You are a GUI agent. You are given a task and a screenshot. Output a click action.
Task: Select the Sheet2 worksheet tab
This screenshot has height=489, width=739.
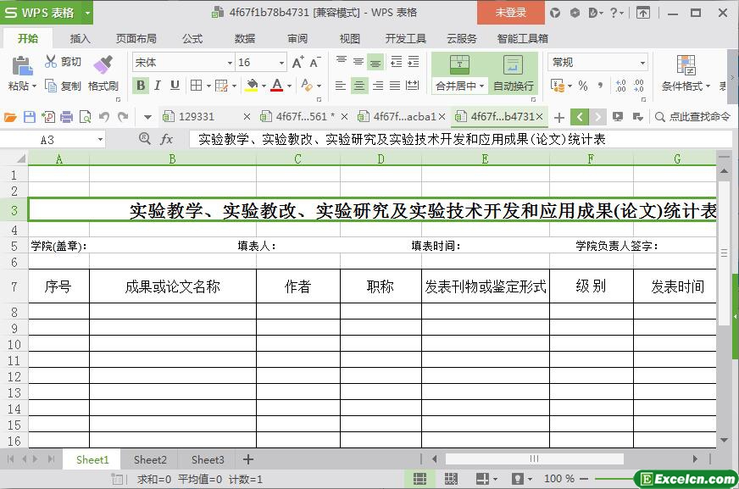(x=150, y=459)
